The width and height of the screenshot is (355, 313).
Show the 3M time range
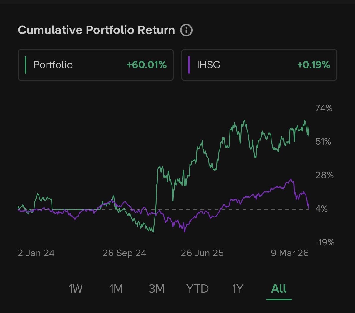[x=157, y=289]
